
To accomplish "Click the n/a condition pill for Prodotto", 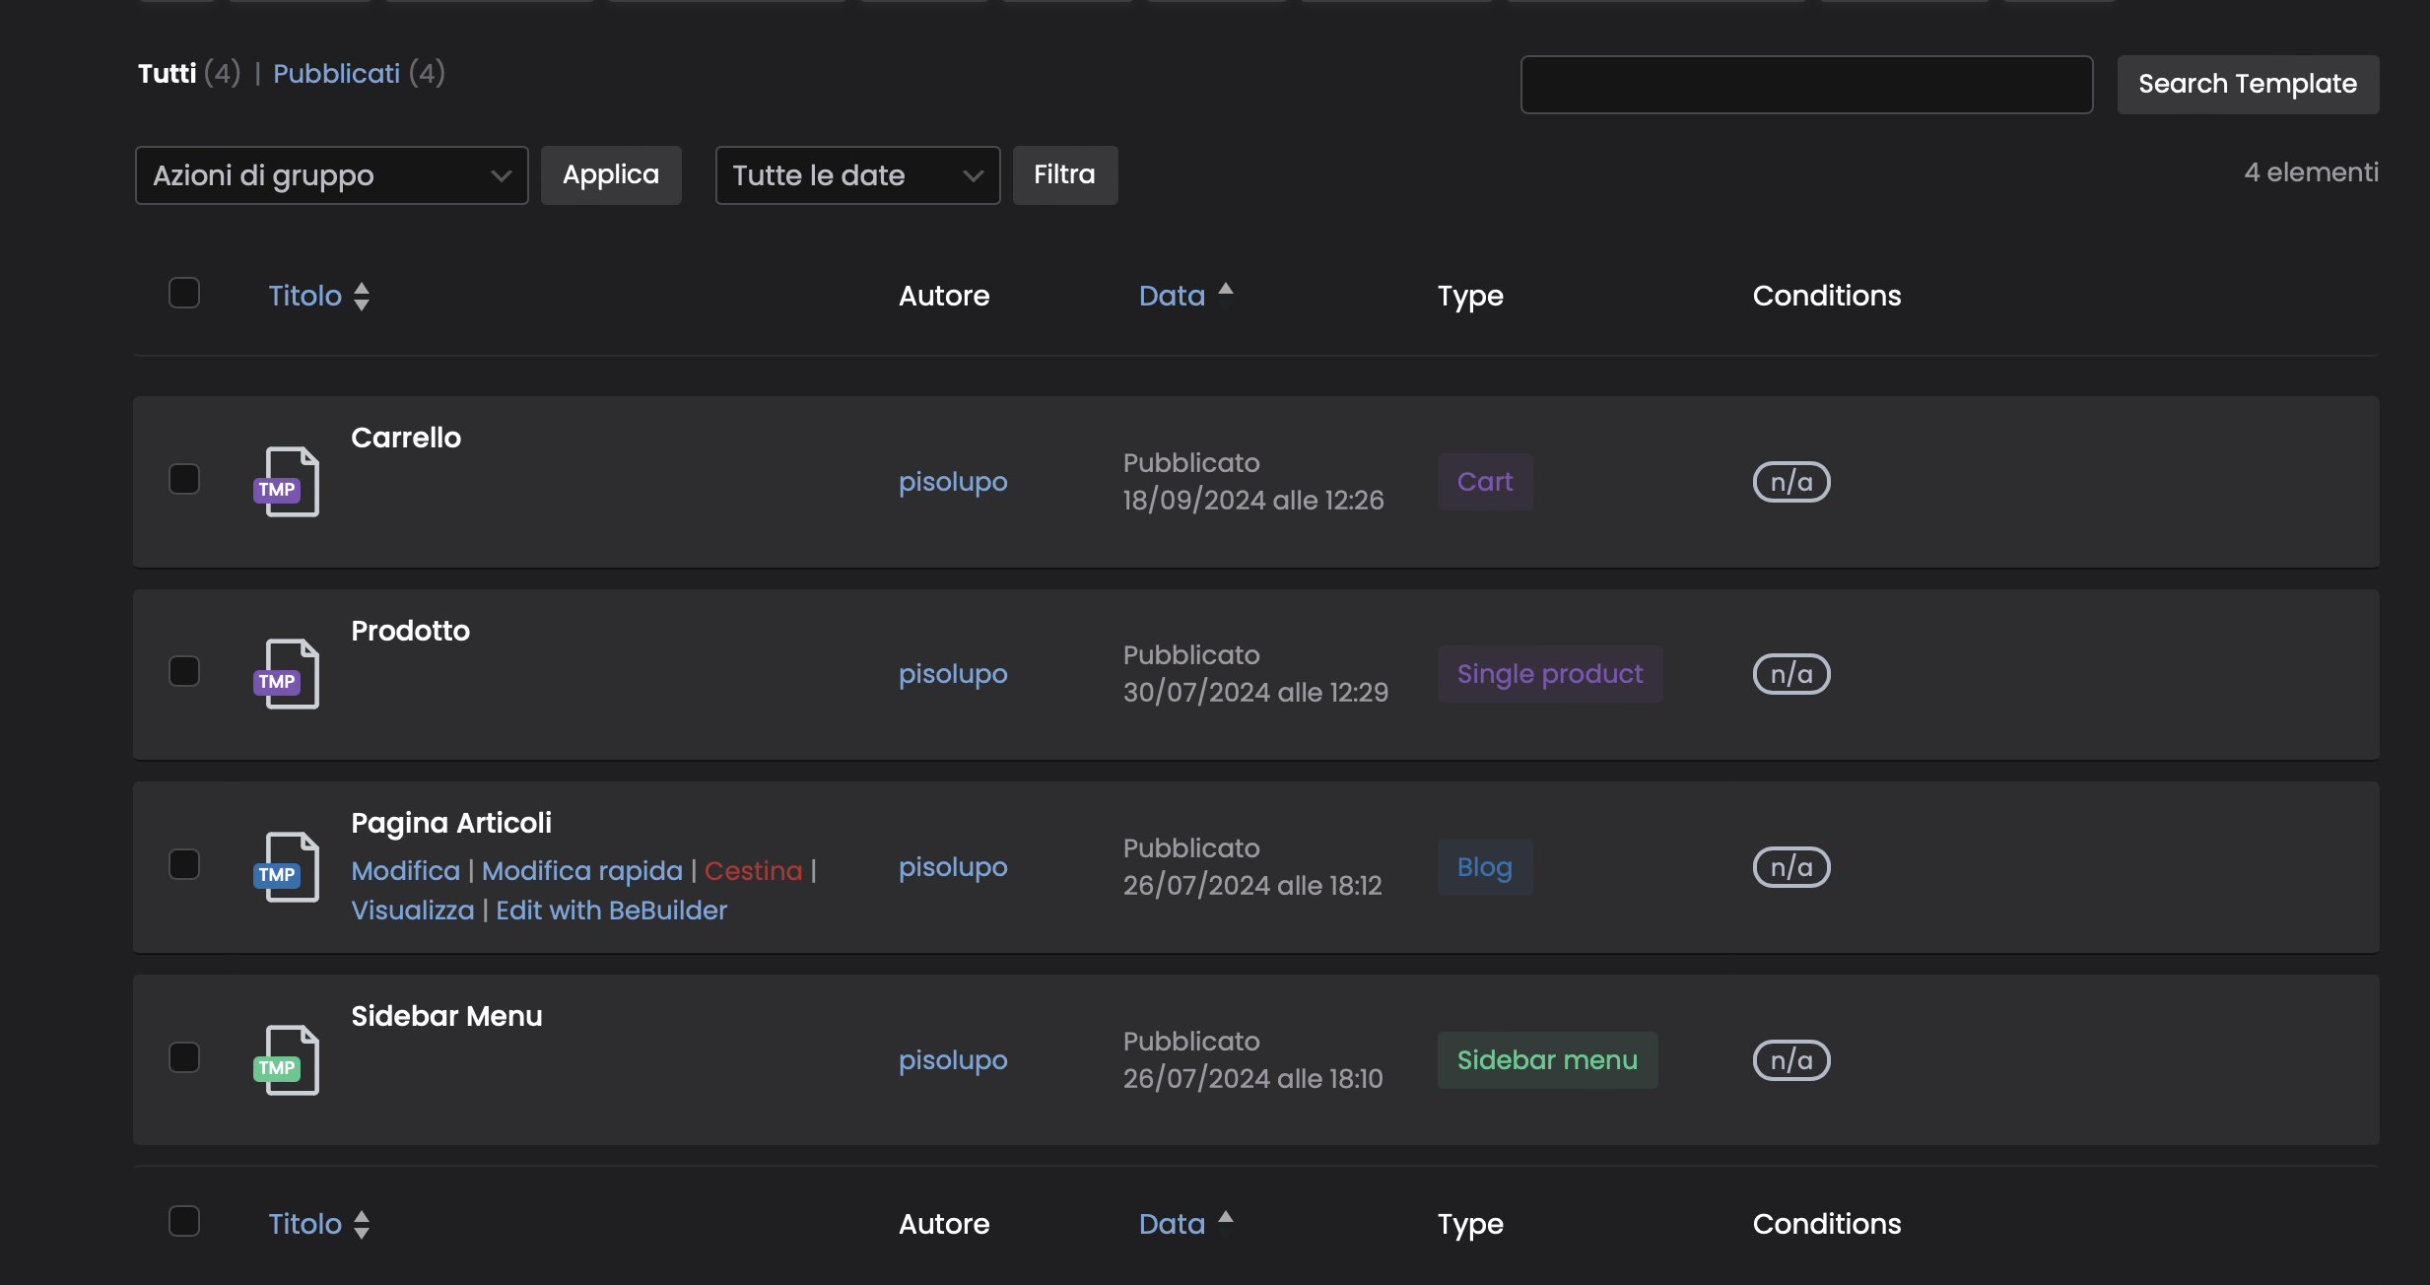I will pyautogui.click(x=1791, y=674).
